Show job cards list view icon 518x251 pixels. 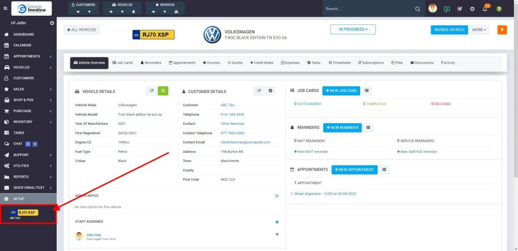point(367,91)
